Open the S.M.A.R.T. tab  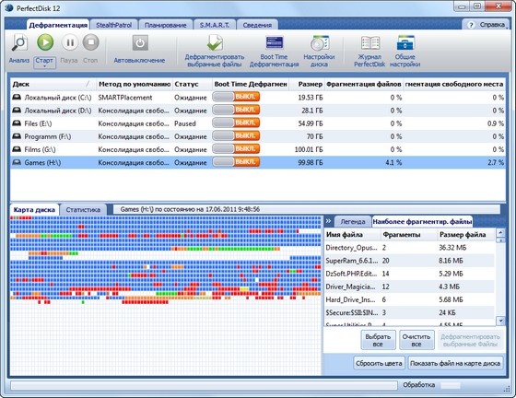tap(215, 25)
